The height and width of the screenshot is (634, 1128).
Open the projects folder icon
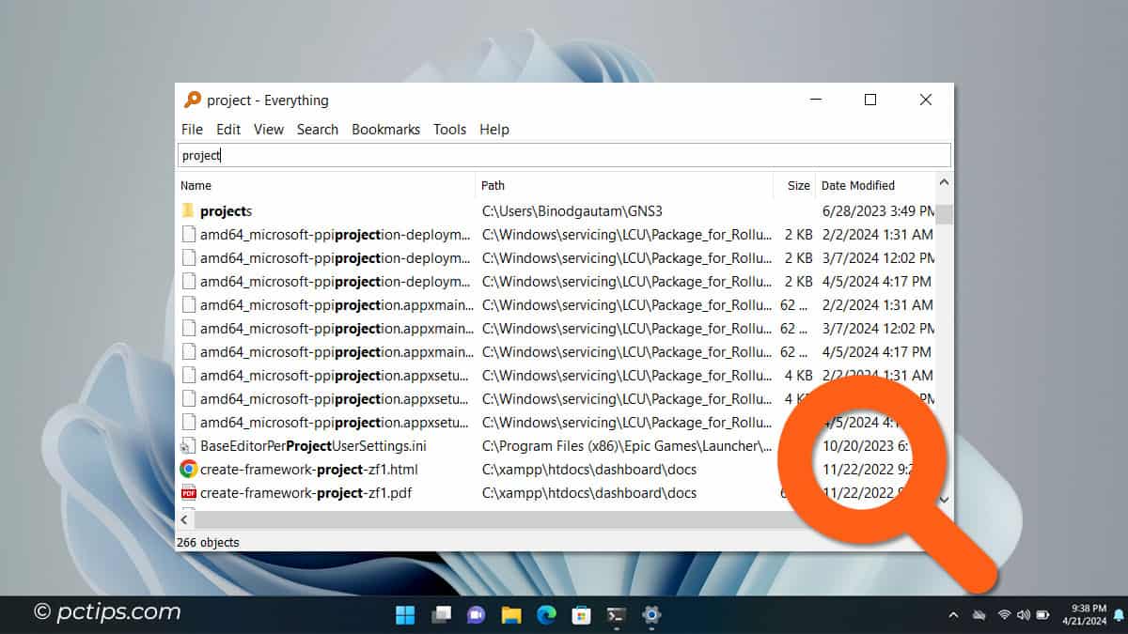(x=188, y=210)
